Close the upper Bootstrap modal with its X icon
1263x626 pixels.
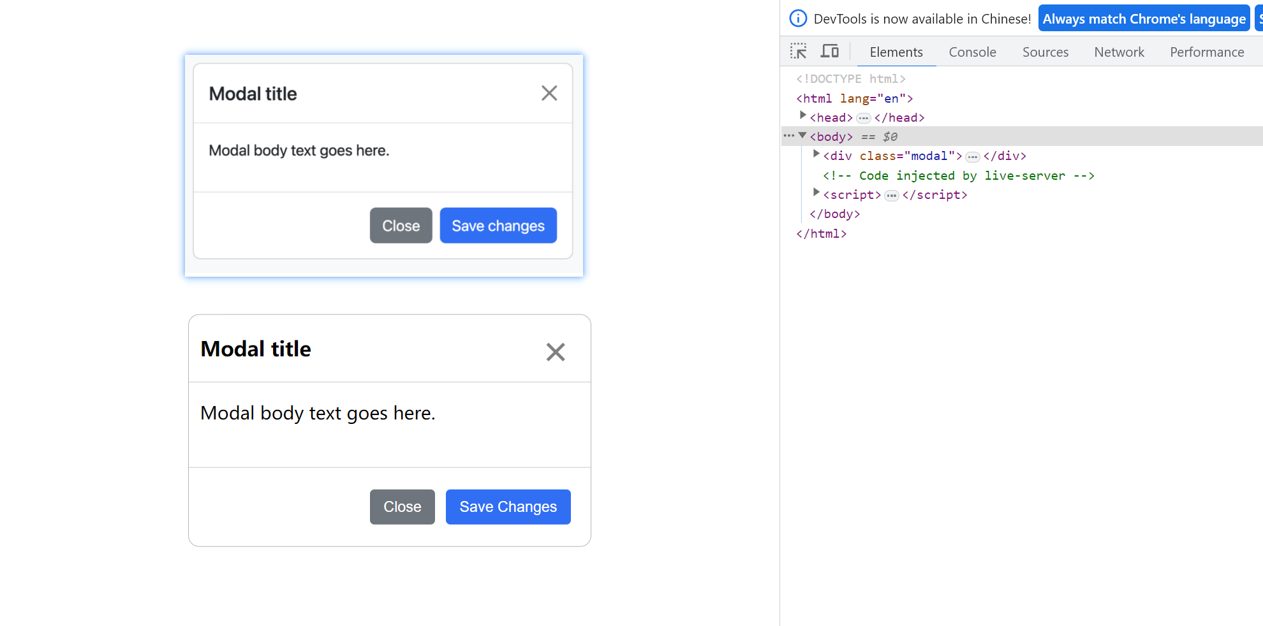(549, 93)
